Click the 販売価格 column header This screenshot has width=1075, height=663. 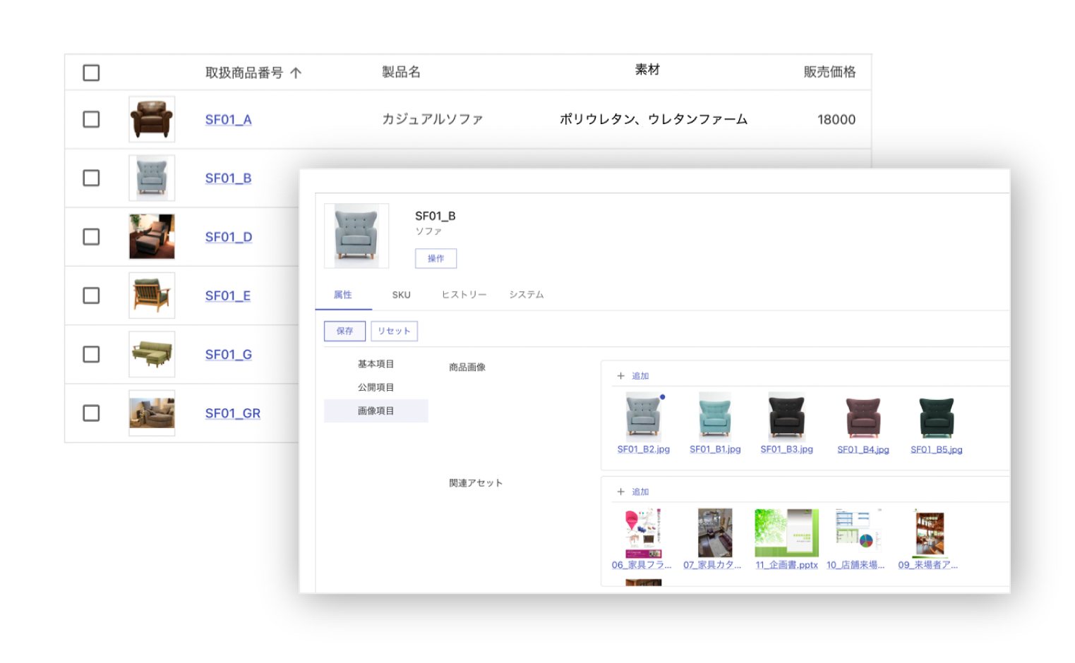[829, 72]
